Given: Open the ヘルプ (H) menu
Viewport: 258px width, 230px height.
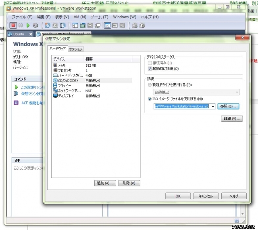Looking at the screenshot, I should [x=150, y=17].
